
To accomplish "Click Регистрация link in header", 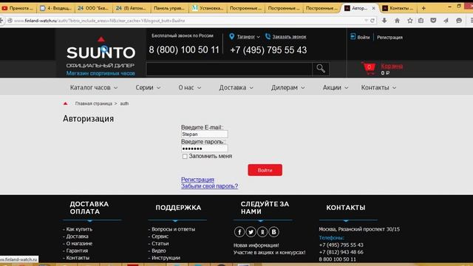I will (389, 38).
